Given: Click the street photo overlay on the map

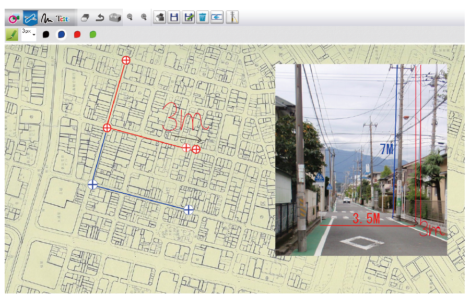Looking at the screenshot, I should click(x=361, y=160).
